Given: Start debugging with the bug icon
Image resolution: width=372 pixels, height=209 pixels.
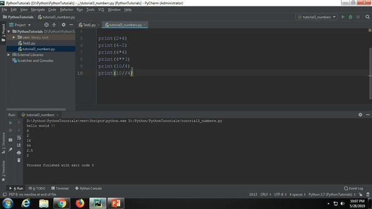Looking at the screenshot, I should click(x=350, y=17).
